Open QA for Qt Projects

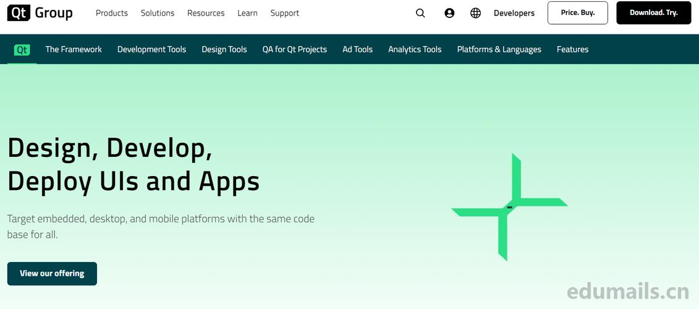tap(295, 49)
